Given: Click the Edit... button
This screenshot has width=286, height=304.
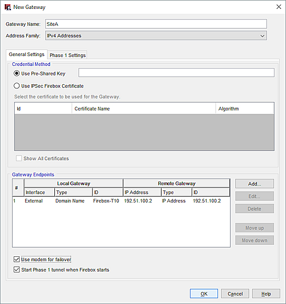Looking at the screenshot, I should (x=255, y=196).
